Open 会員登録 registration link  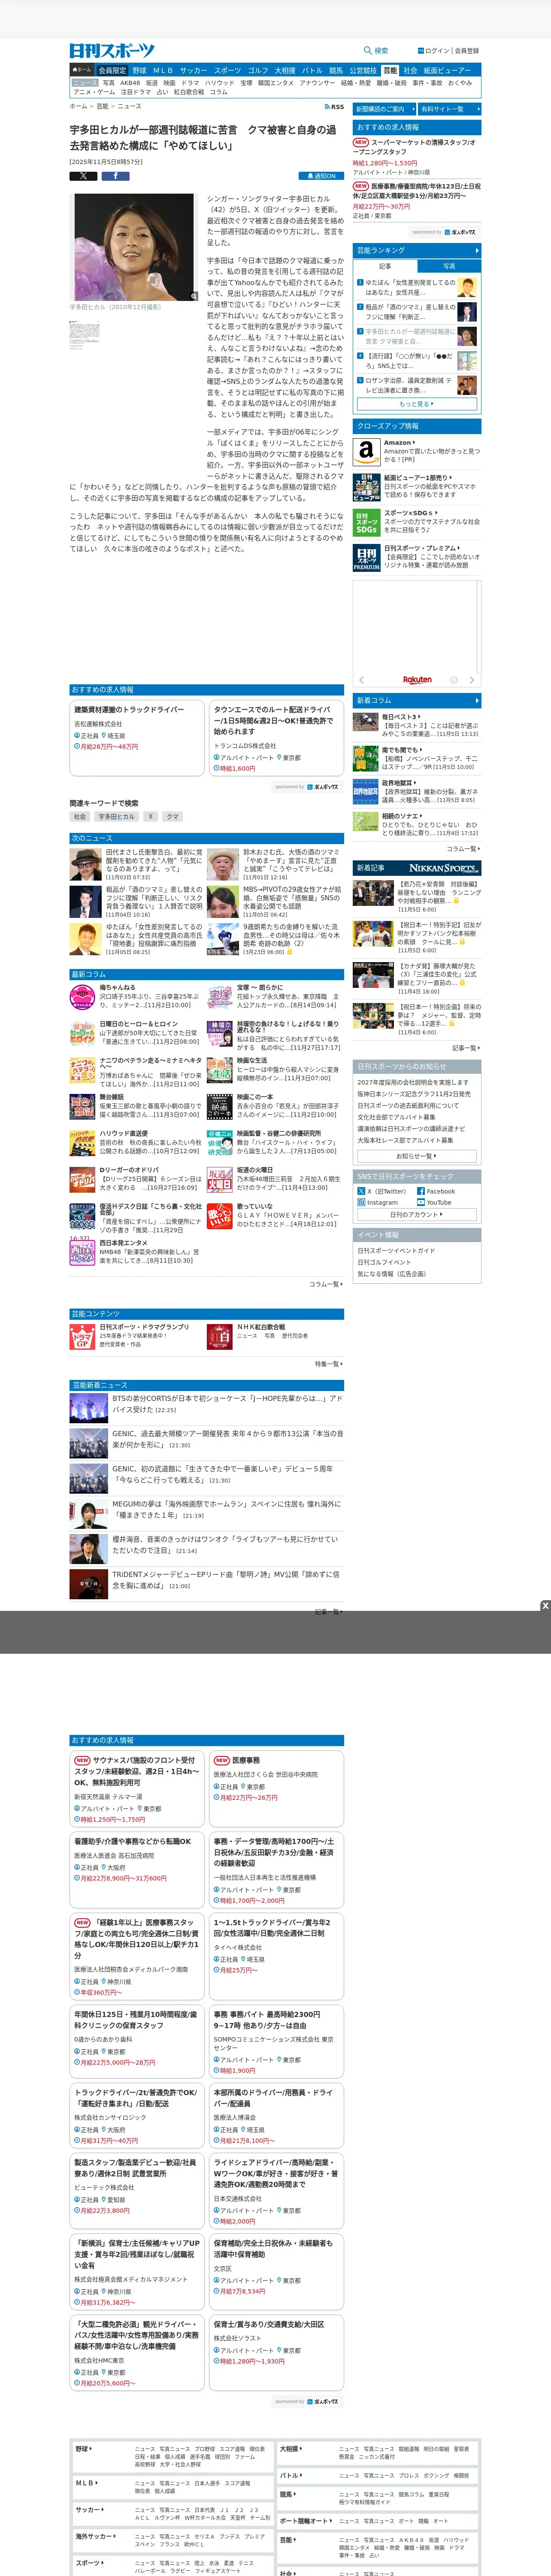coord(467,51)
